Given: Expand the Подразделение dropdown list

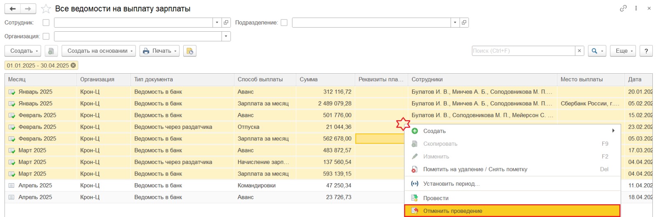Looking at the screenshot, I should click(455, 23).
